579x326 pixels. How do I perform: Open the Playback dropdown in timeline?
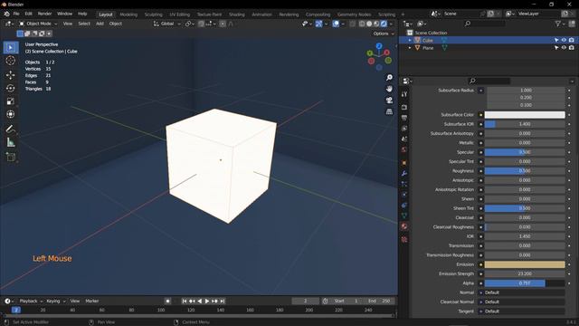(31, 301)
